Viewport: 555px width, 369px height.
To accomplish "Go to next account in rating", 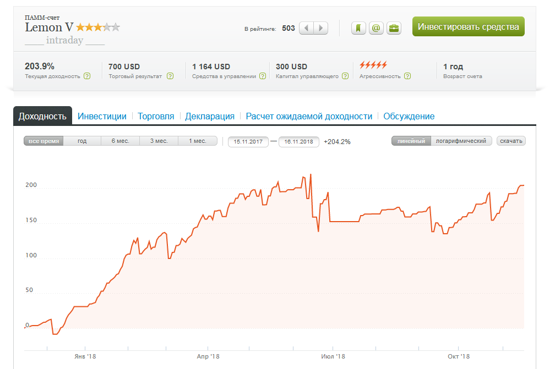I will coord(320,28).
